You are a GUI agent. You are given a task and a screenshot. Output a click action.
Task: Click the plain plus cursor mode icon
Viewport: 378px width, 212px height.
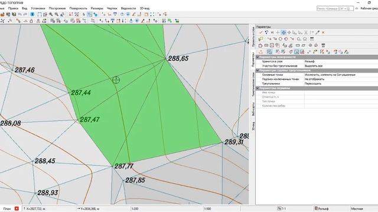coord(278,32)
